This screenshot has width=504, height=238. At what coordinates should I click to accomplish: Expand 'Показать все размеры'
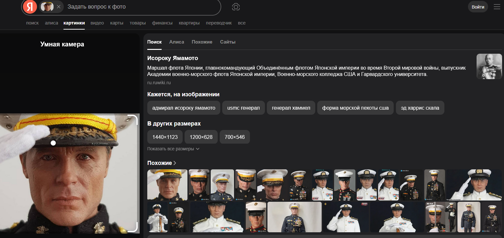[173, 149]
